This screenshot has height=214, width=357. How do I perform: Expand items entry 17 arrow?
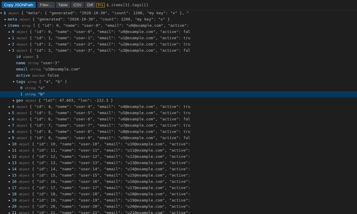(x=10, y=188)
